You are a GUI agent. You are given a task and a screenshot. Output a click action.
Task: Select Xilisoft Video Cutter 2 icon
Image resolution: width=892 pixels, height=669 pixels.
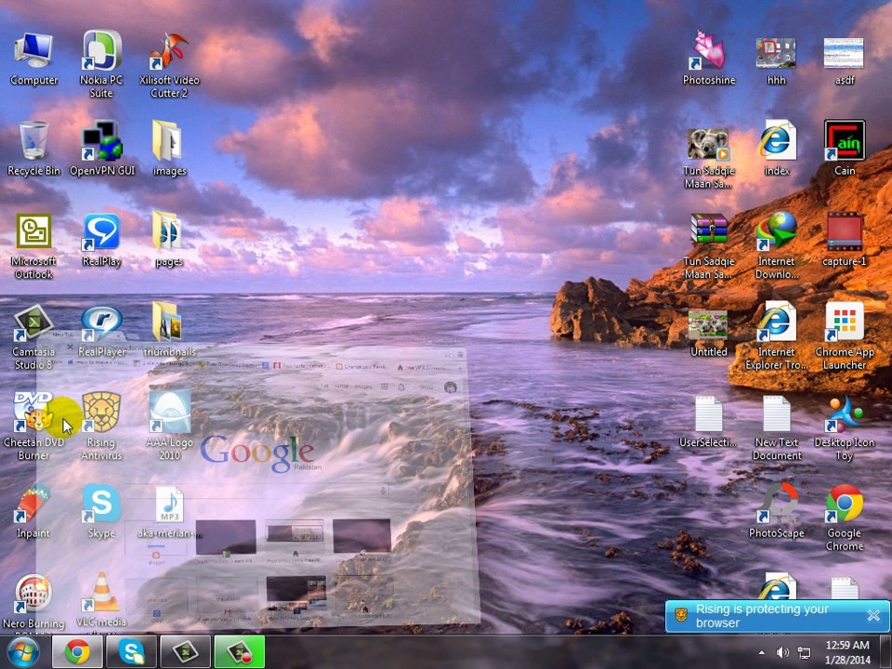pos(169,64)
